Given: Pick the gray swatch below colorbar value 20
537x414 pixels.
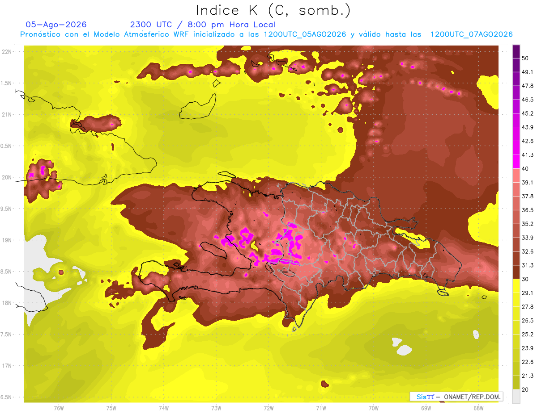Looking at the screenshot, I should [x=516, y=397].
